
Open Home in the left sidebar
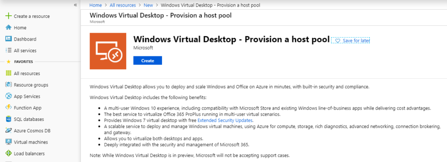click(20, 28)
